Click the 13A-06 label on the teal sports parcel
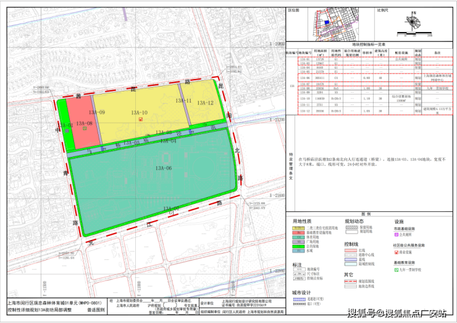Image resolution: width=457 pixels, height=323 pixels. point(164,168)
